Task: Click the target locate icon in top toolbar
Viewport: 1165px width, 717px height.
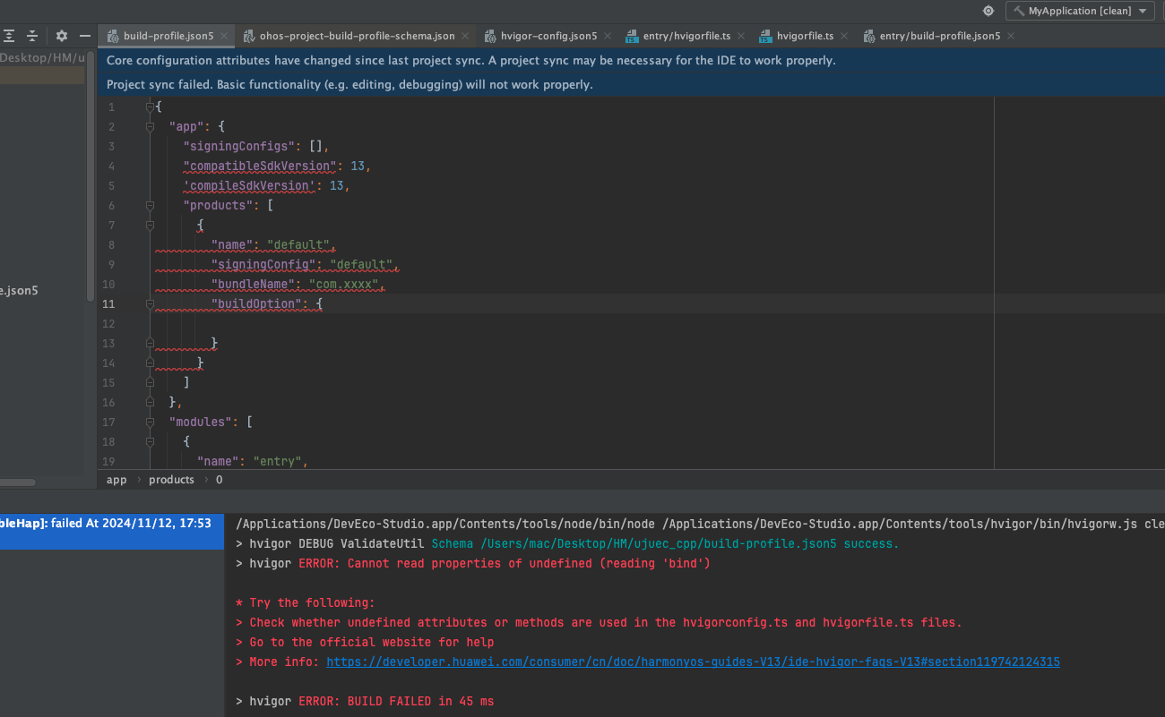Action: click(988, 11)
